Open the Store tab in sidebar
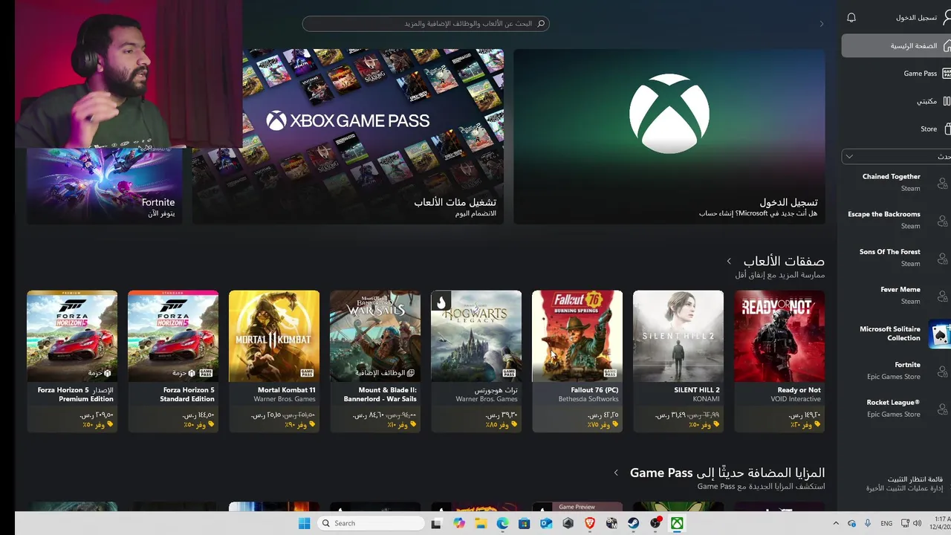 [896, 129]
